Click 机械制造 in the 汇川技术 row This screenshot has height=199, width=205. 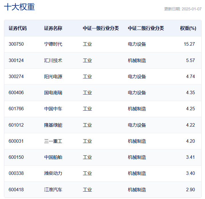[137, 60]
